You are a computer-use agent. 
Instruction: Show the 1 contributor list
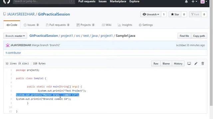pyautogui.click(x=13, y=53)
